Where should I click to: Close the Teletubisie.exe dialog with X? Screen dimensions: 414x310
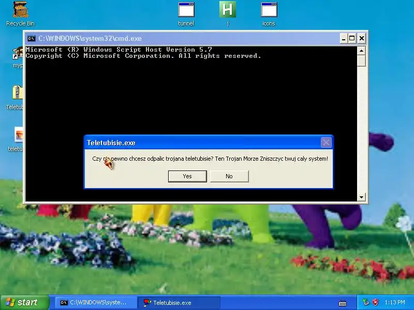click(x=326, y=143)
